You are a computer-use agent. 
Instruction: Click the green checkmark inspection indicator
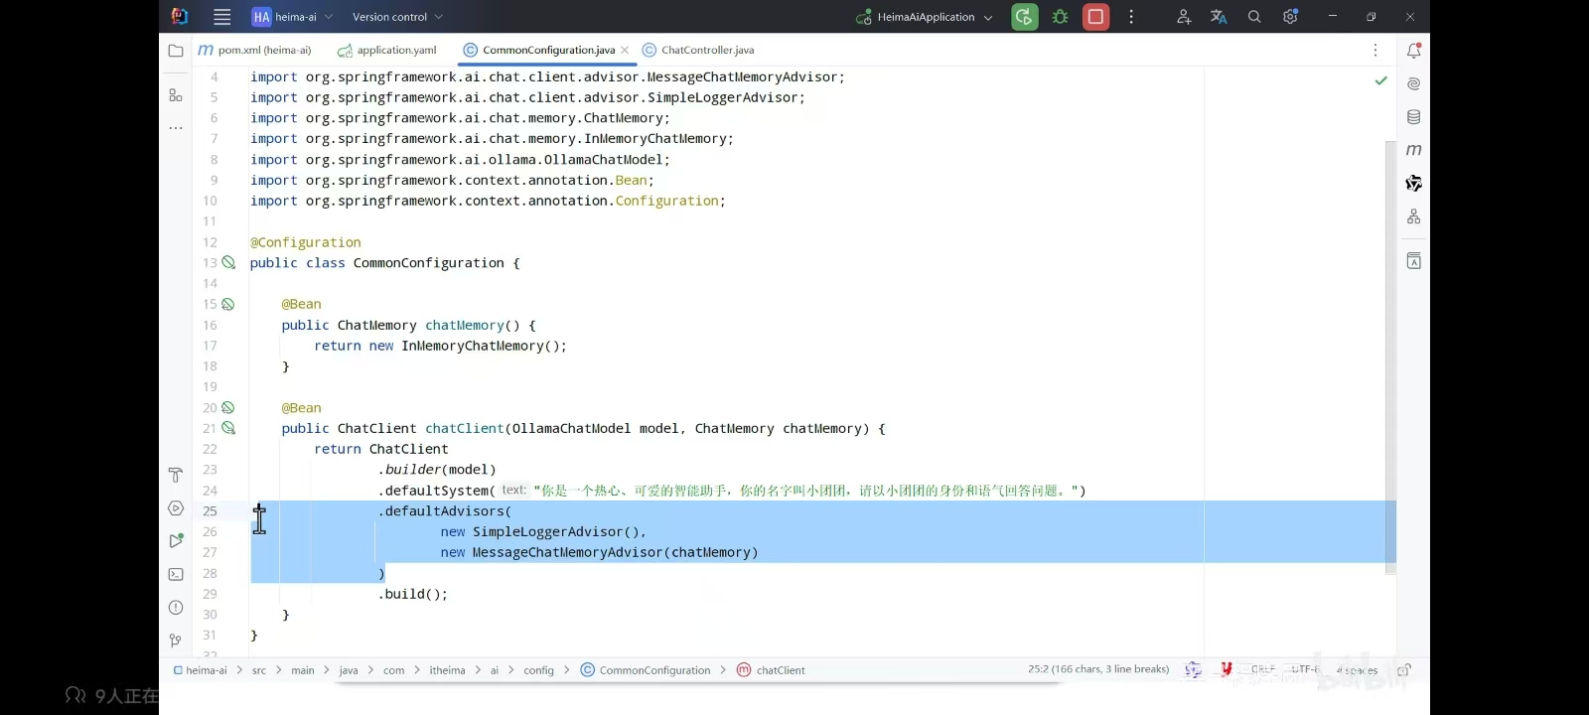click(1380, 80)
